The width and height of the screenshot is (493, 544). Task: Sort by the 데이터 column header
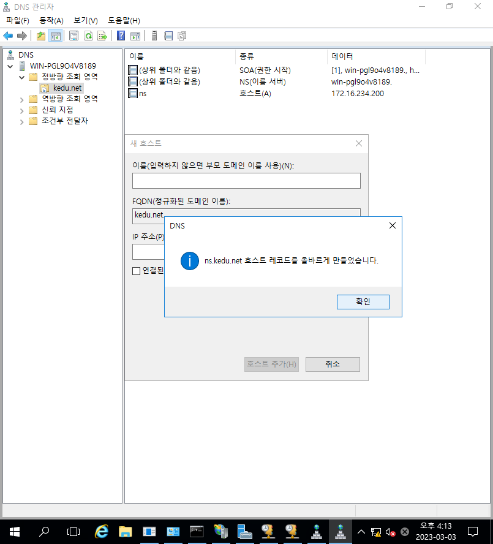point(376,56)
